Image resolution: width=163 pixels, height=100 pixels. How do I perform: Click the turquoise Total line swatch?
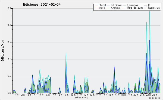pos(96,5)
